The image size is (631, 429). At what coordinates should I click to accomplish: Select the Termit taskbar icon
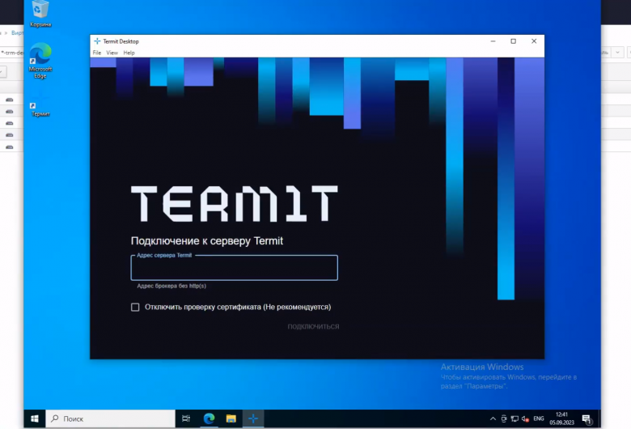click(x=252, y=418)
